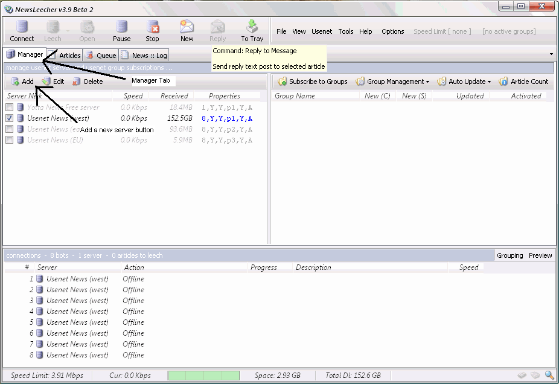Sort servers by Properties column
This screenshot has width=559, height=384.
coord(227,95)
